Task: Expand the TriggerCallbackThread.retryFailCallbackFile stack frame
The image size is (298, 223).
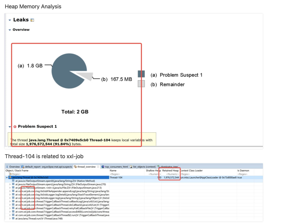Action: [x=10, y=208]
